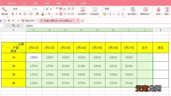Open the Formulas (公式) ribbon tab
The image size is (171, 96).
tap(24, 3)
